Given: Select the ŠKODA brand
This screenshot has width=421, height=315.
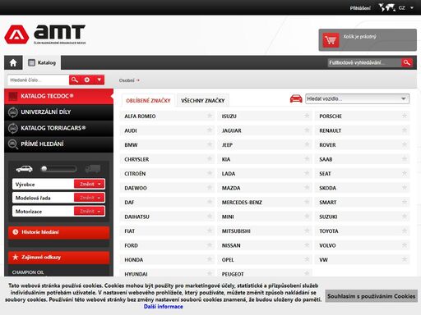Looking at the screenshot, I should tap(363, 188).
